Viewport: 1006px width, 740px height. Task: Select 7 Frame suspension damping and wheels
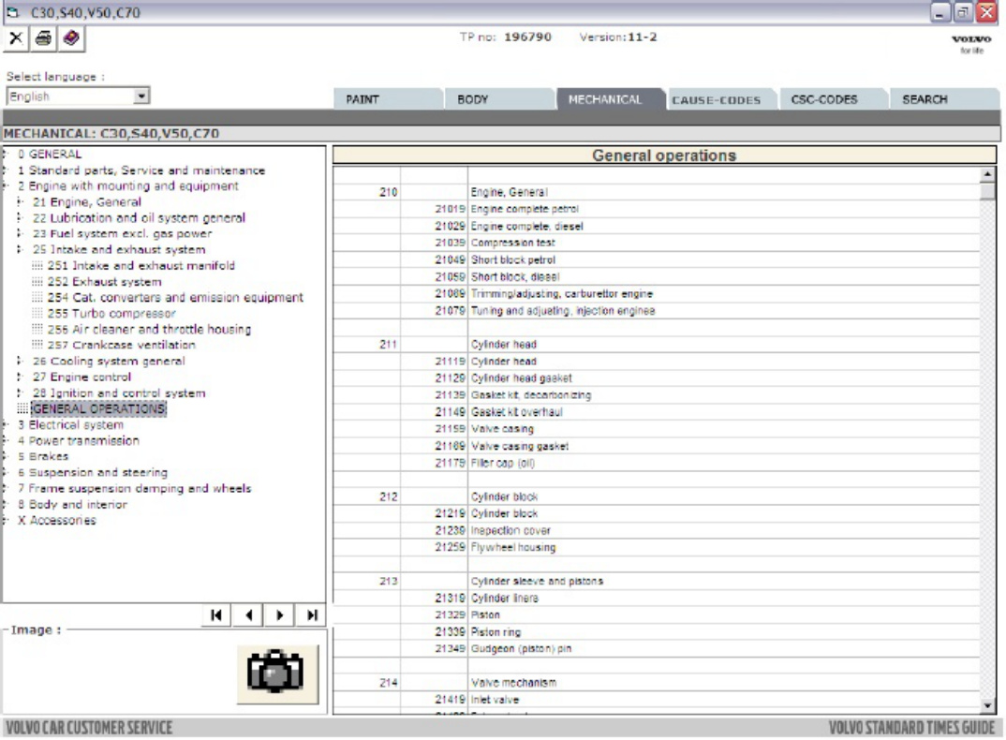(135, 488)
